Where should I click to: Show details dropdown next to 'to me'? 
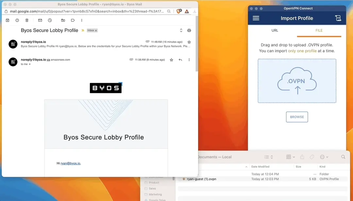pyautogui.click(x=30, y=64)
